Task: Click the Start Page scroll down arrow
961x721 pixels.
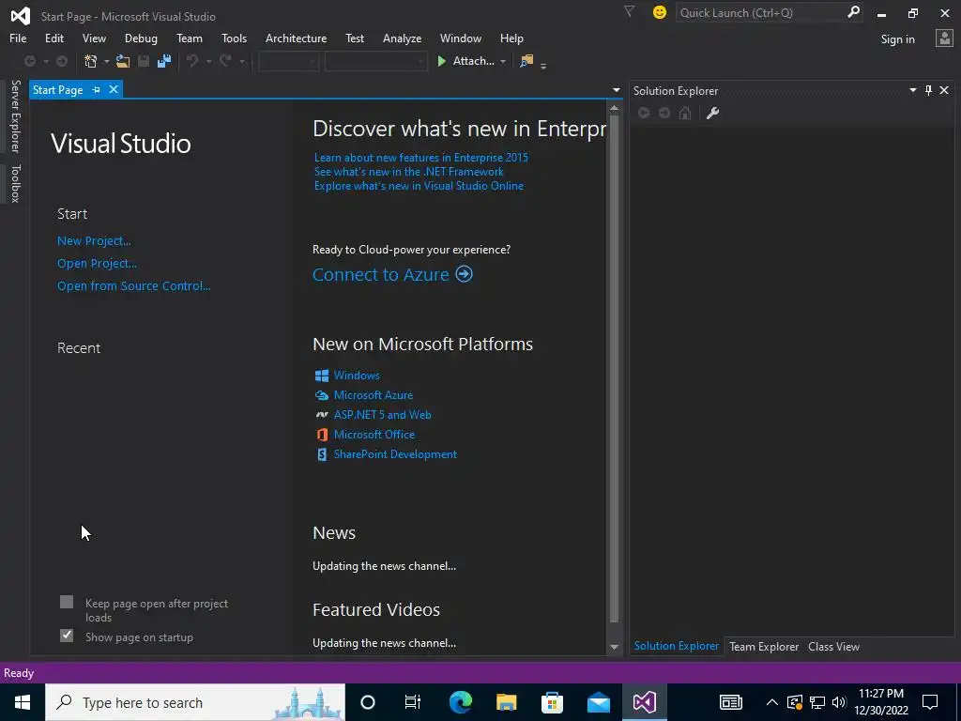Action: 614,648
